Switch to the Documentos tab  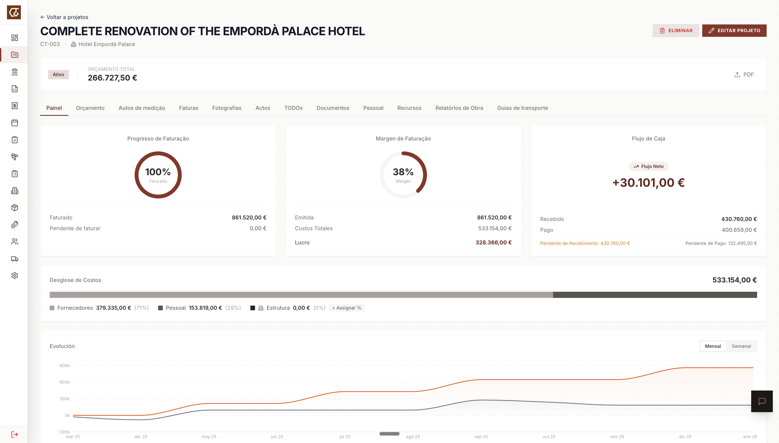(x=333, y=108)
